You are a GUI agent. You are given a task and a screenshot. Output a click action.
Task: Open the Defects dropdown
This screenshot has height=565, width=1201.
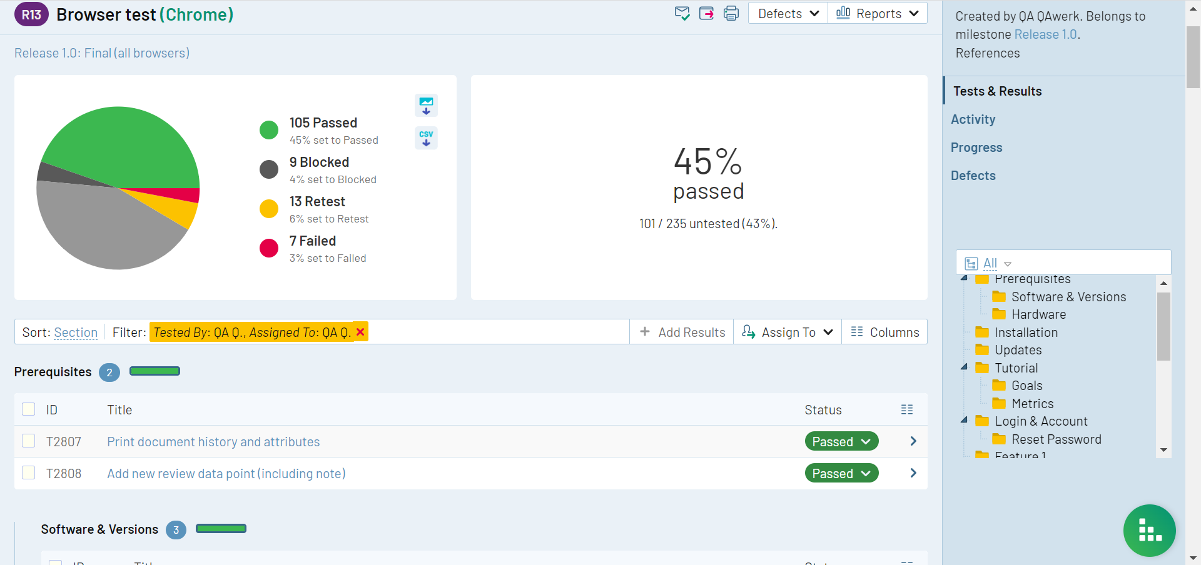(x=788, y=13)
